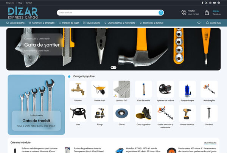Click the Contul meu link
This screenshot has width=227, height=153.
[213, 23]
